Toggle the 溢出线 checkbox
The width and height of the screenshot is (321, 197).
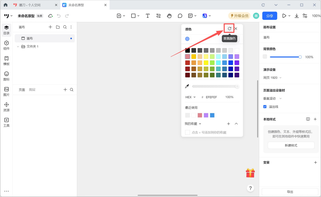265,107
